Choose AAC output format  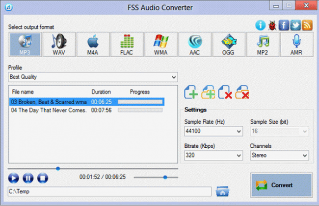coord(195,45)
